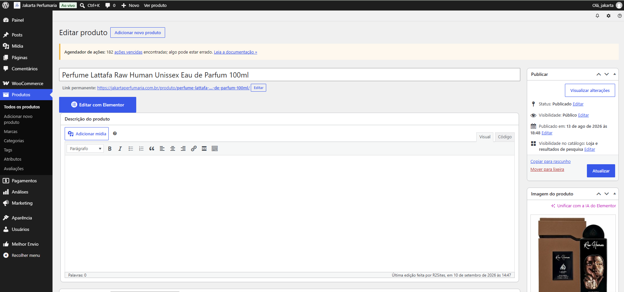Screen dimensions: 624x292
Task: Move Imagem do produto panel up
Action: [x=599, y=194]
